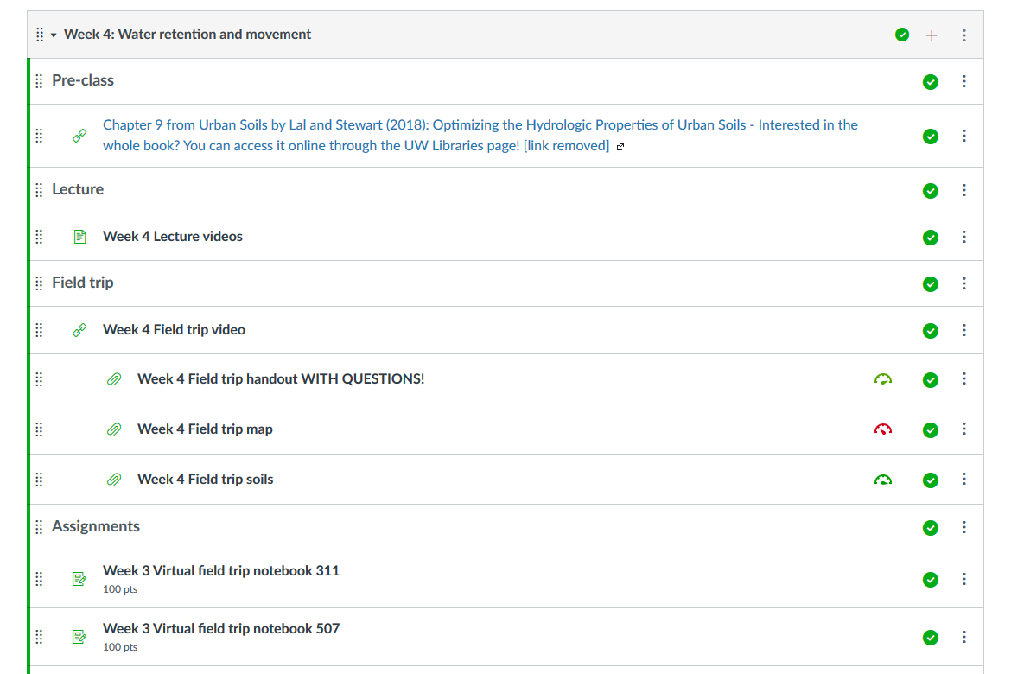Open options menu for Field trip handout
Image resolution: width=1011 pixels, height=674 pixels.
pyautogui.click(x=964, y=378)
